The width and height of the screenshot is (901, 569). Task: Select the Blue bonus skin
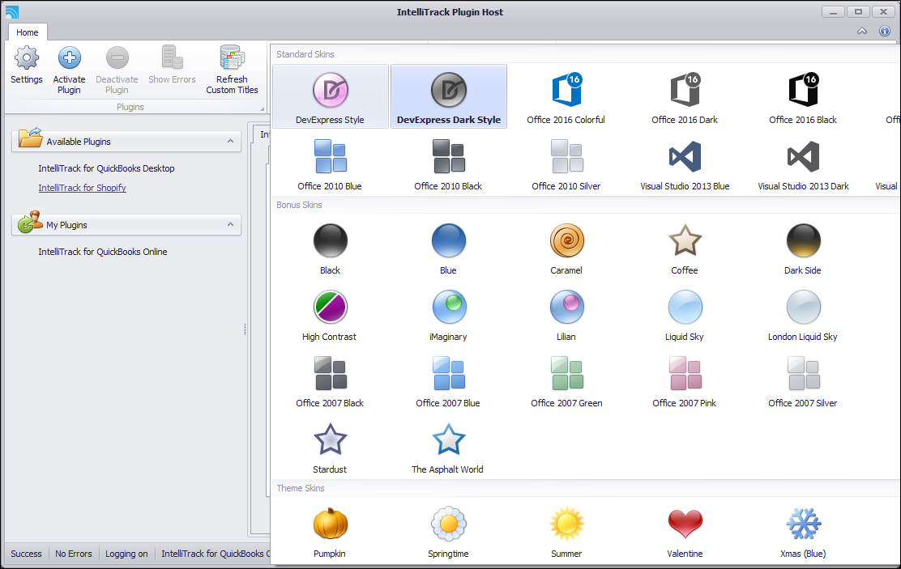pyautogui.click(x=448, y=248)
